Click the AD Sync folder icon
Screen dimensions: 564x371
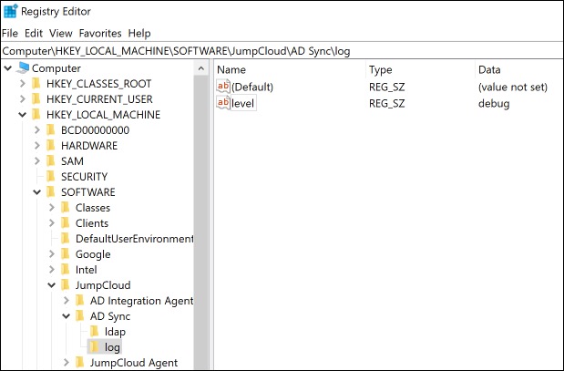80,316
